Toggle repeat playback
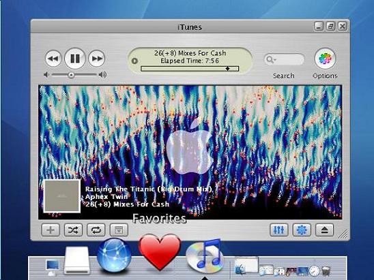Screen dimensions: 374x280 (96, 230)
